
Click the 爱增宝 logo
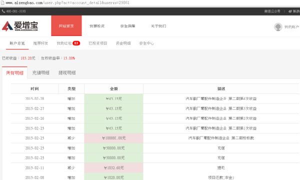click(x=20, y=26)
